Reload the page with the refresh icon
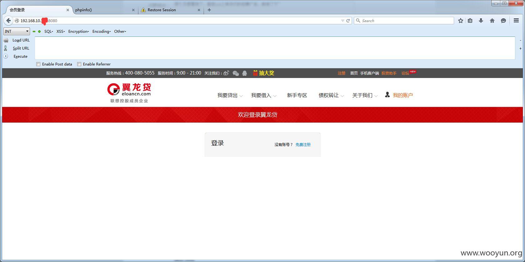 pos(348,21)
